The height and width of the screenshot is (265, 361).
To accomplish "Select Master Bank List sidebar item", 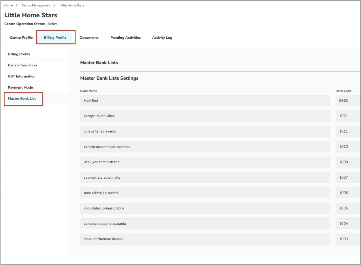I will 22,99.
